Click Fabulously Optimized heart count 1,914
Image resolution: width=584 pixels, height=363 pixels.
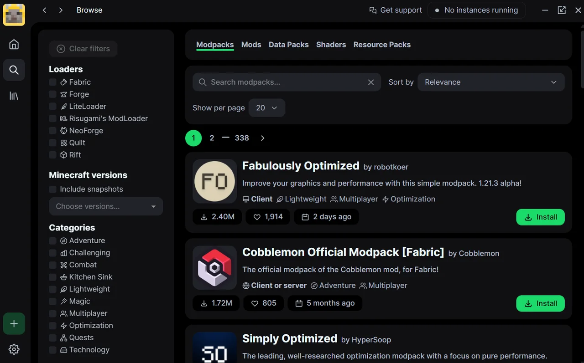pyautogui.click(x=268, y=217)
